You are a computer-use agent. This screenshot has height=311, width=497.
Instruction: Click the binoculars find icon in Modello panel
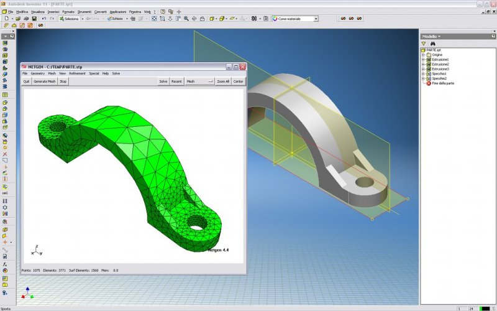(x=432, y=44)
